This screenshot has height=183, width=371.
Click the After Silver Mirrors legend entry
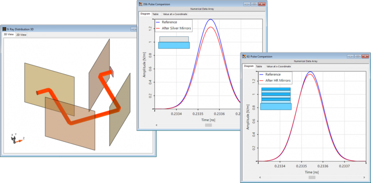[172, 28]
